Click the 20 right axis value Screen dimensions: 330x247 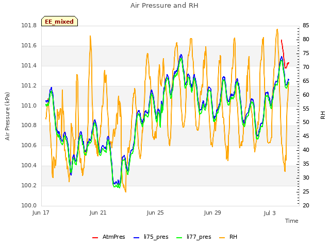click(x=306, y=205)
